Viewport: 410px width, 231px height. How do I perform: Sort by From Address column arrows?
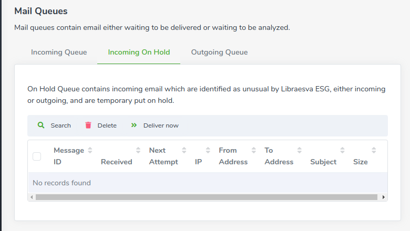pos(254,150)
